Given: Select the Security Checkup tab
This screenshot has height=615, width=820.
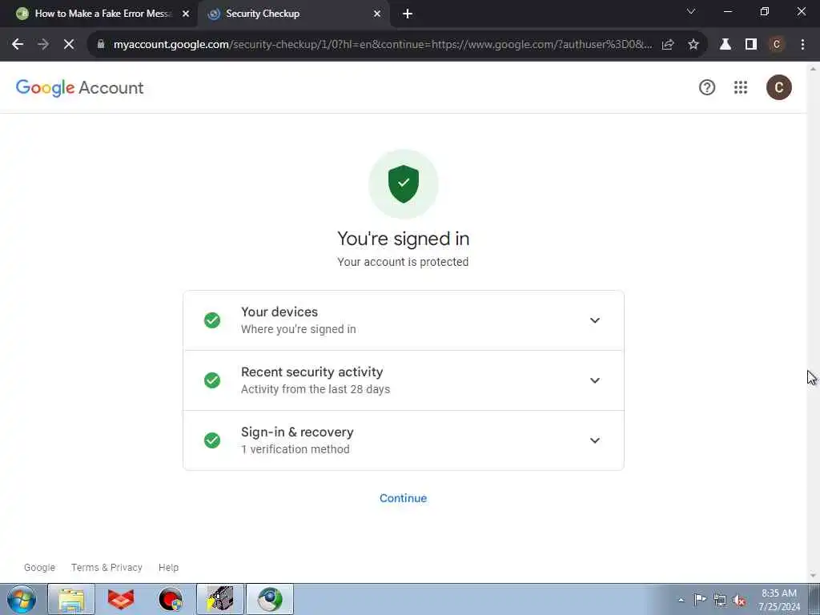Looking at the screenshot, I should [x=293, y=14].
